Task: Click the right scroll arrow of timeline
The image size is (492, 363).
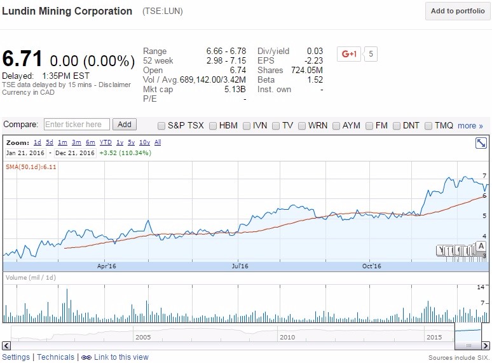Action: pos(486,346)
